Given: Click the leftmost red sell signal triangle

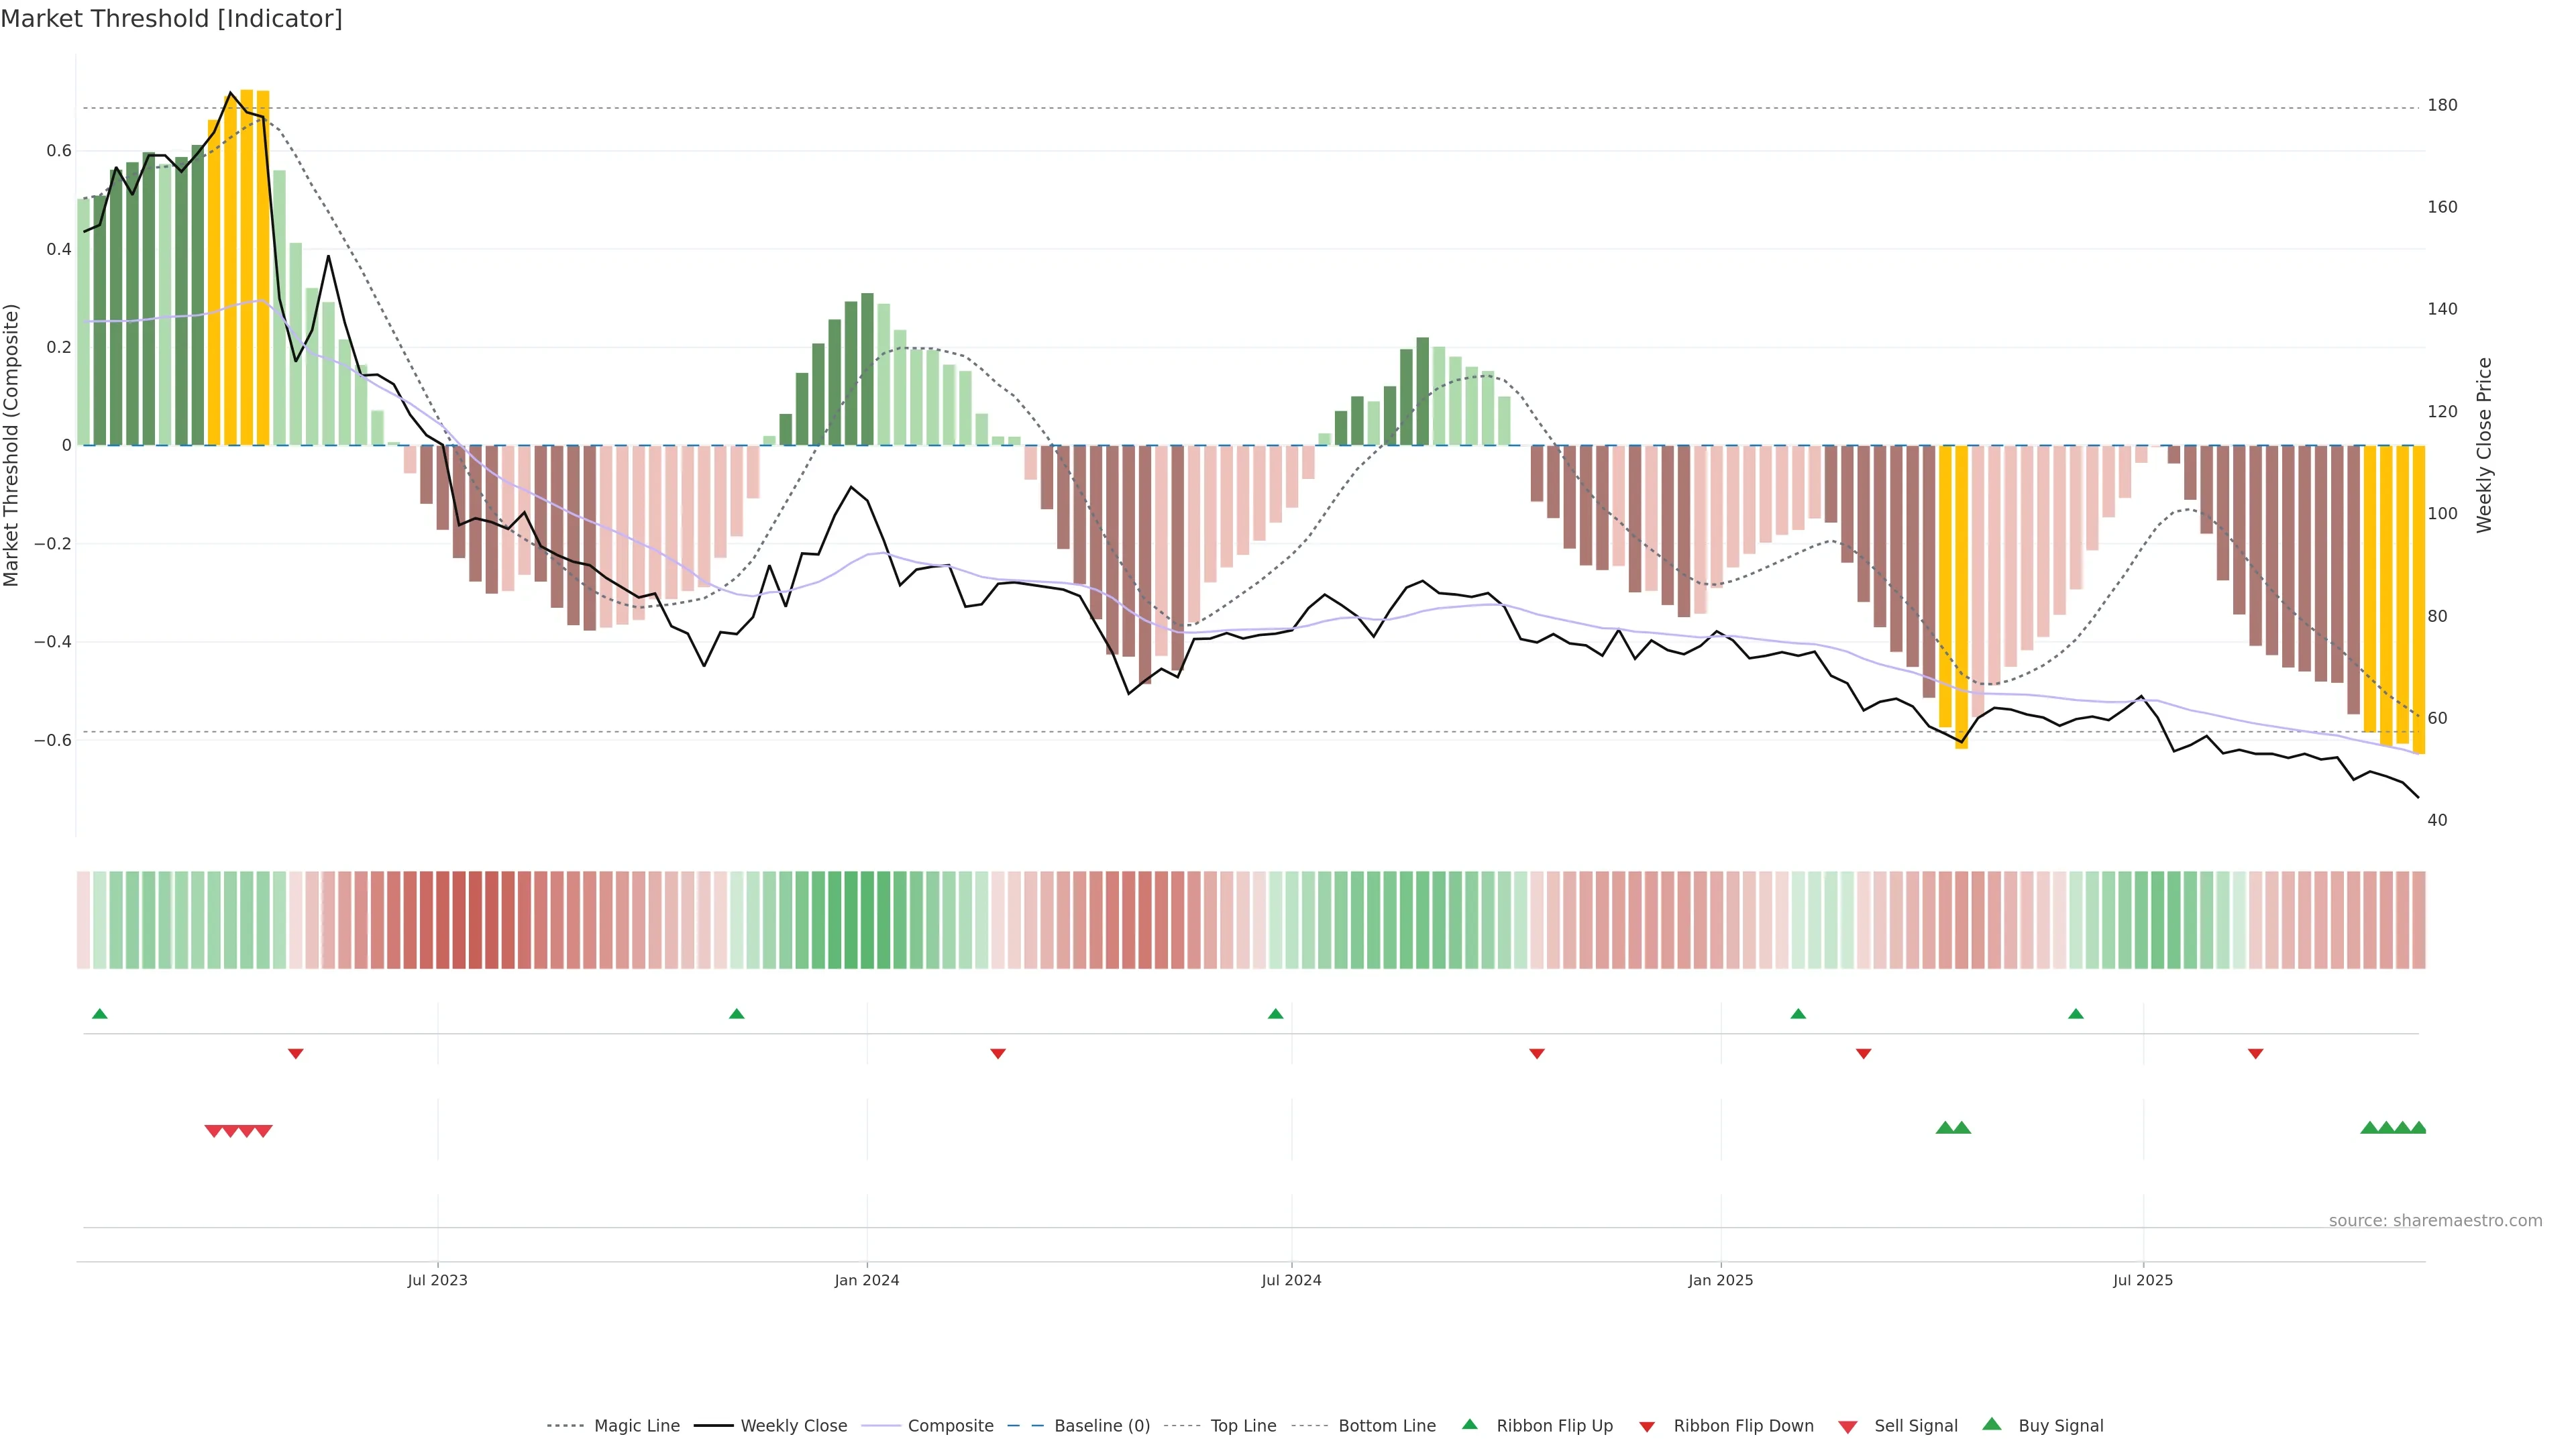Looking at the screenshot, I should click(213, 1131).
